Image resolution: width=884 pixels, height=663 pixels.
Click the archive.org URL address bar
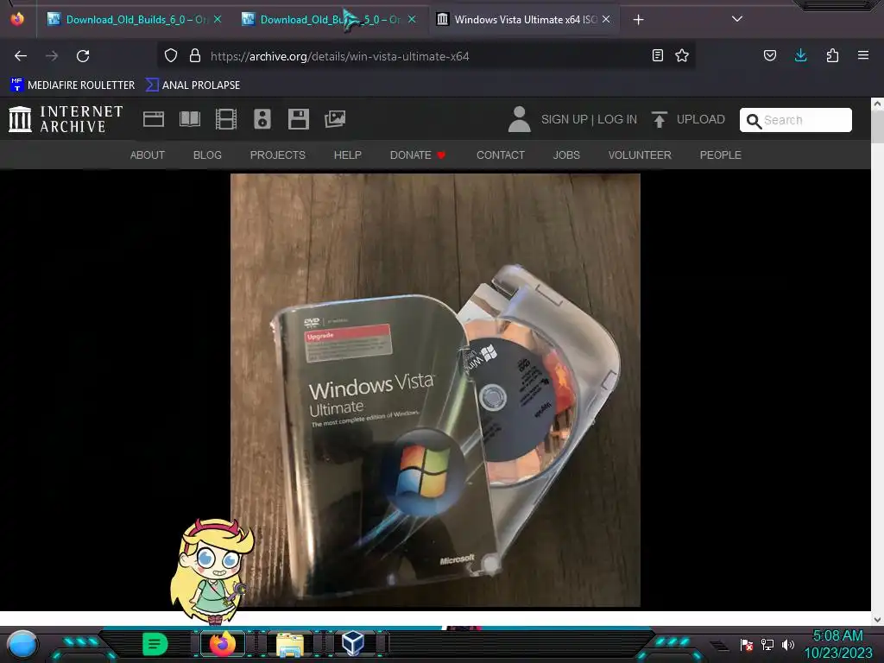coord(426,56)
